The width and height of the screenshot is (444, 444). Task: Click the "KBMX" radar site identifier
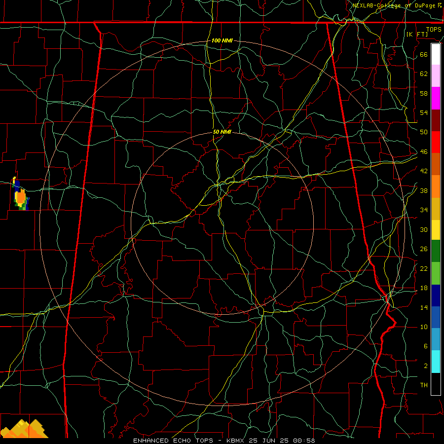point(235,441)
